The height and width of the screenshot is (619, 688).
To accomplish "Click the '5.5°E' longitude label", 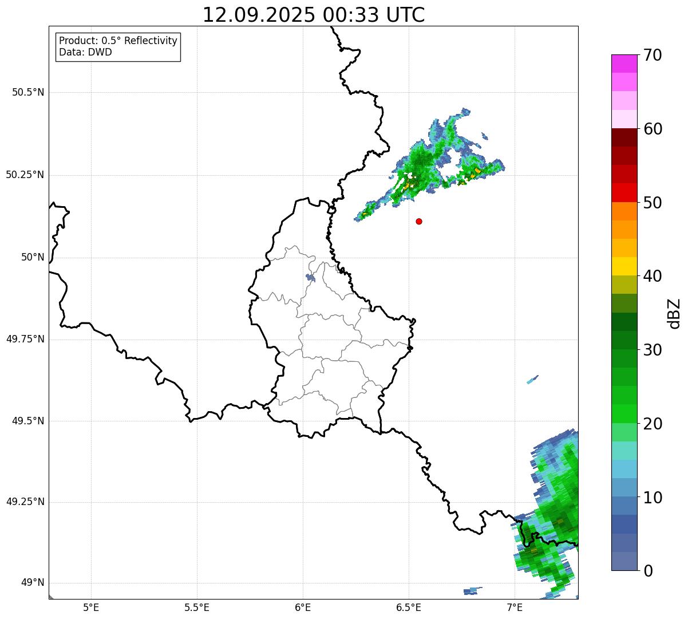I will pyautogui.click(x=197, y=608).
